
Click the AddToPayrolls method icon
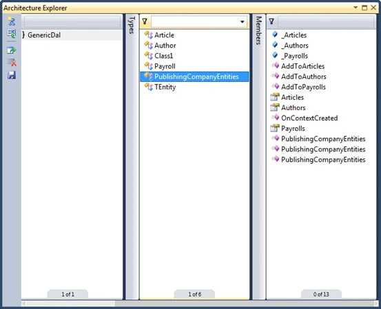276,87
